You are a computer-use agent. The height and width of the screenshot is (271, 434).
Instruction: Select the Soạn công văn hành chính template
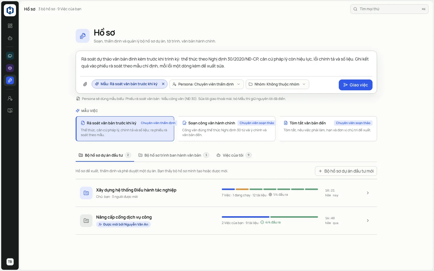227,129
